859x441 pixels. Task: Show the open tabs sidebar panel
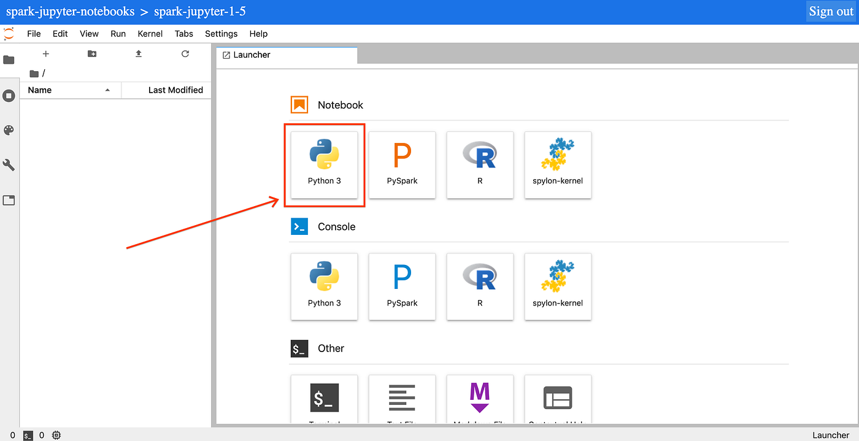click(9, 200)
